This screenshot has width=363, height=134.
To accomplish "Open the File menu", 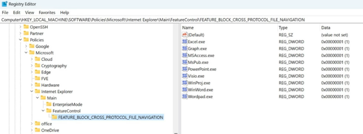I will point(5,12).
